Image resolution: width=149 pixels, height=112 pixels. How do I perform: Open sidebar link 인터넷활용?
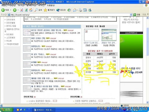[11, 23]
